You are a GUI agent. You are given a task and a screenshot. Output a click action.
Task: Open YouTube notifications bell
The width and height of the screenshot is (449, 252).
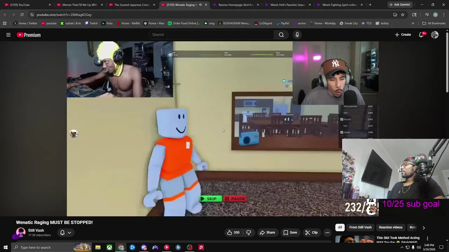pos(421,35)
